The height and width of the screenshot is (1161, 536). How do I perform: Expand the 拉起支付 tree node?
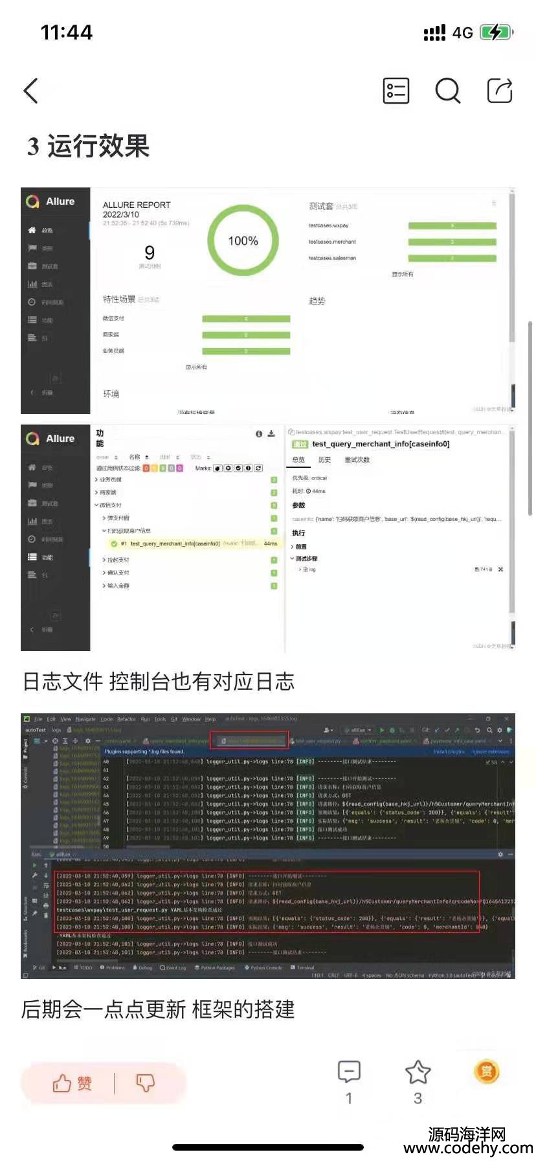[x=117, y=560]
